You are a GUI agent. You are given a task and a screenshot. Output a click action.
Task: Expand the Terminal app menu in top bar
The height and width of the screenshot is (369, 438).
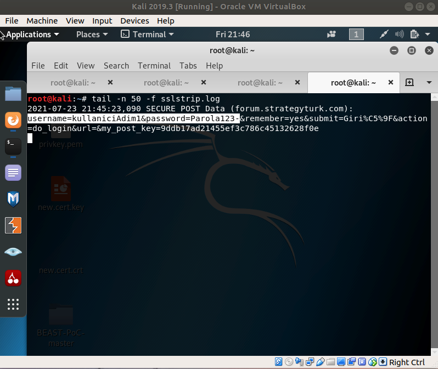pos(147,35)
